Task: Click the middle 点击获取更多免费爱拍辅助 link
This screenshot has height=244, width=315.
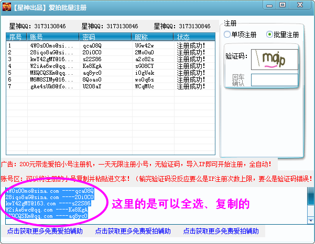Action: (x=133, y=231)
